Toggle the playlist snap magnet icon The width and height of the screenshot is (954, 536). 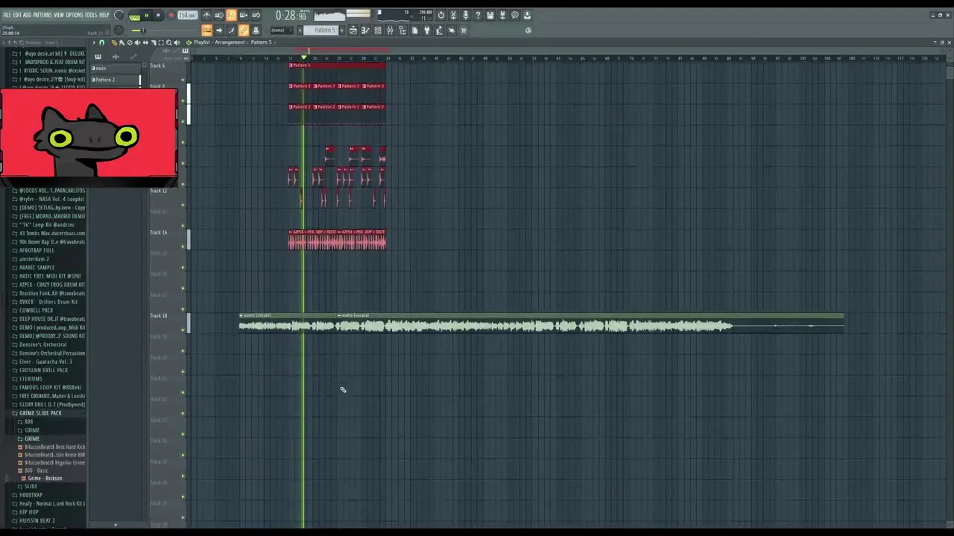click(102, 42)
